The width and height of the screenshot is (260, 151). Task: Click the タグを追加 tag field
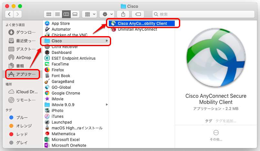(x=226, y=121)
